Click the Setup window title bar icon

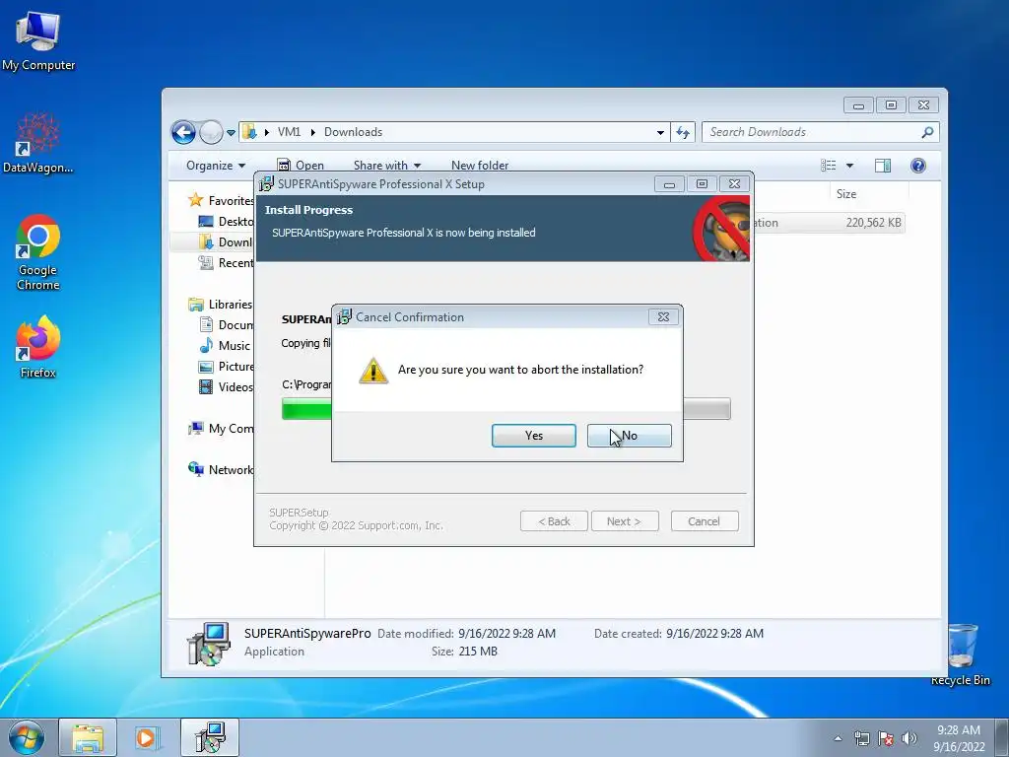tap(266, 184)
